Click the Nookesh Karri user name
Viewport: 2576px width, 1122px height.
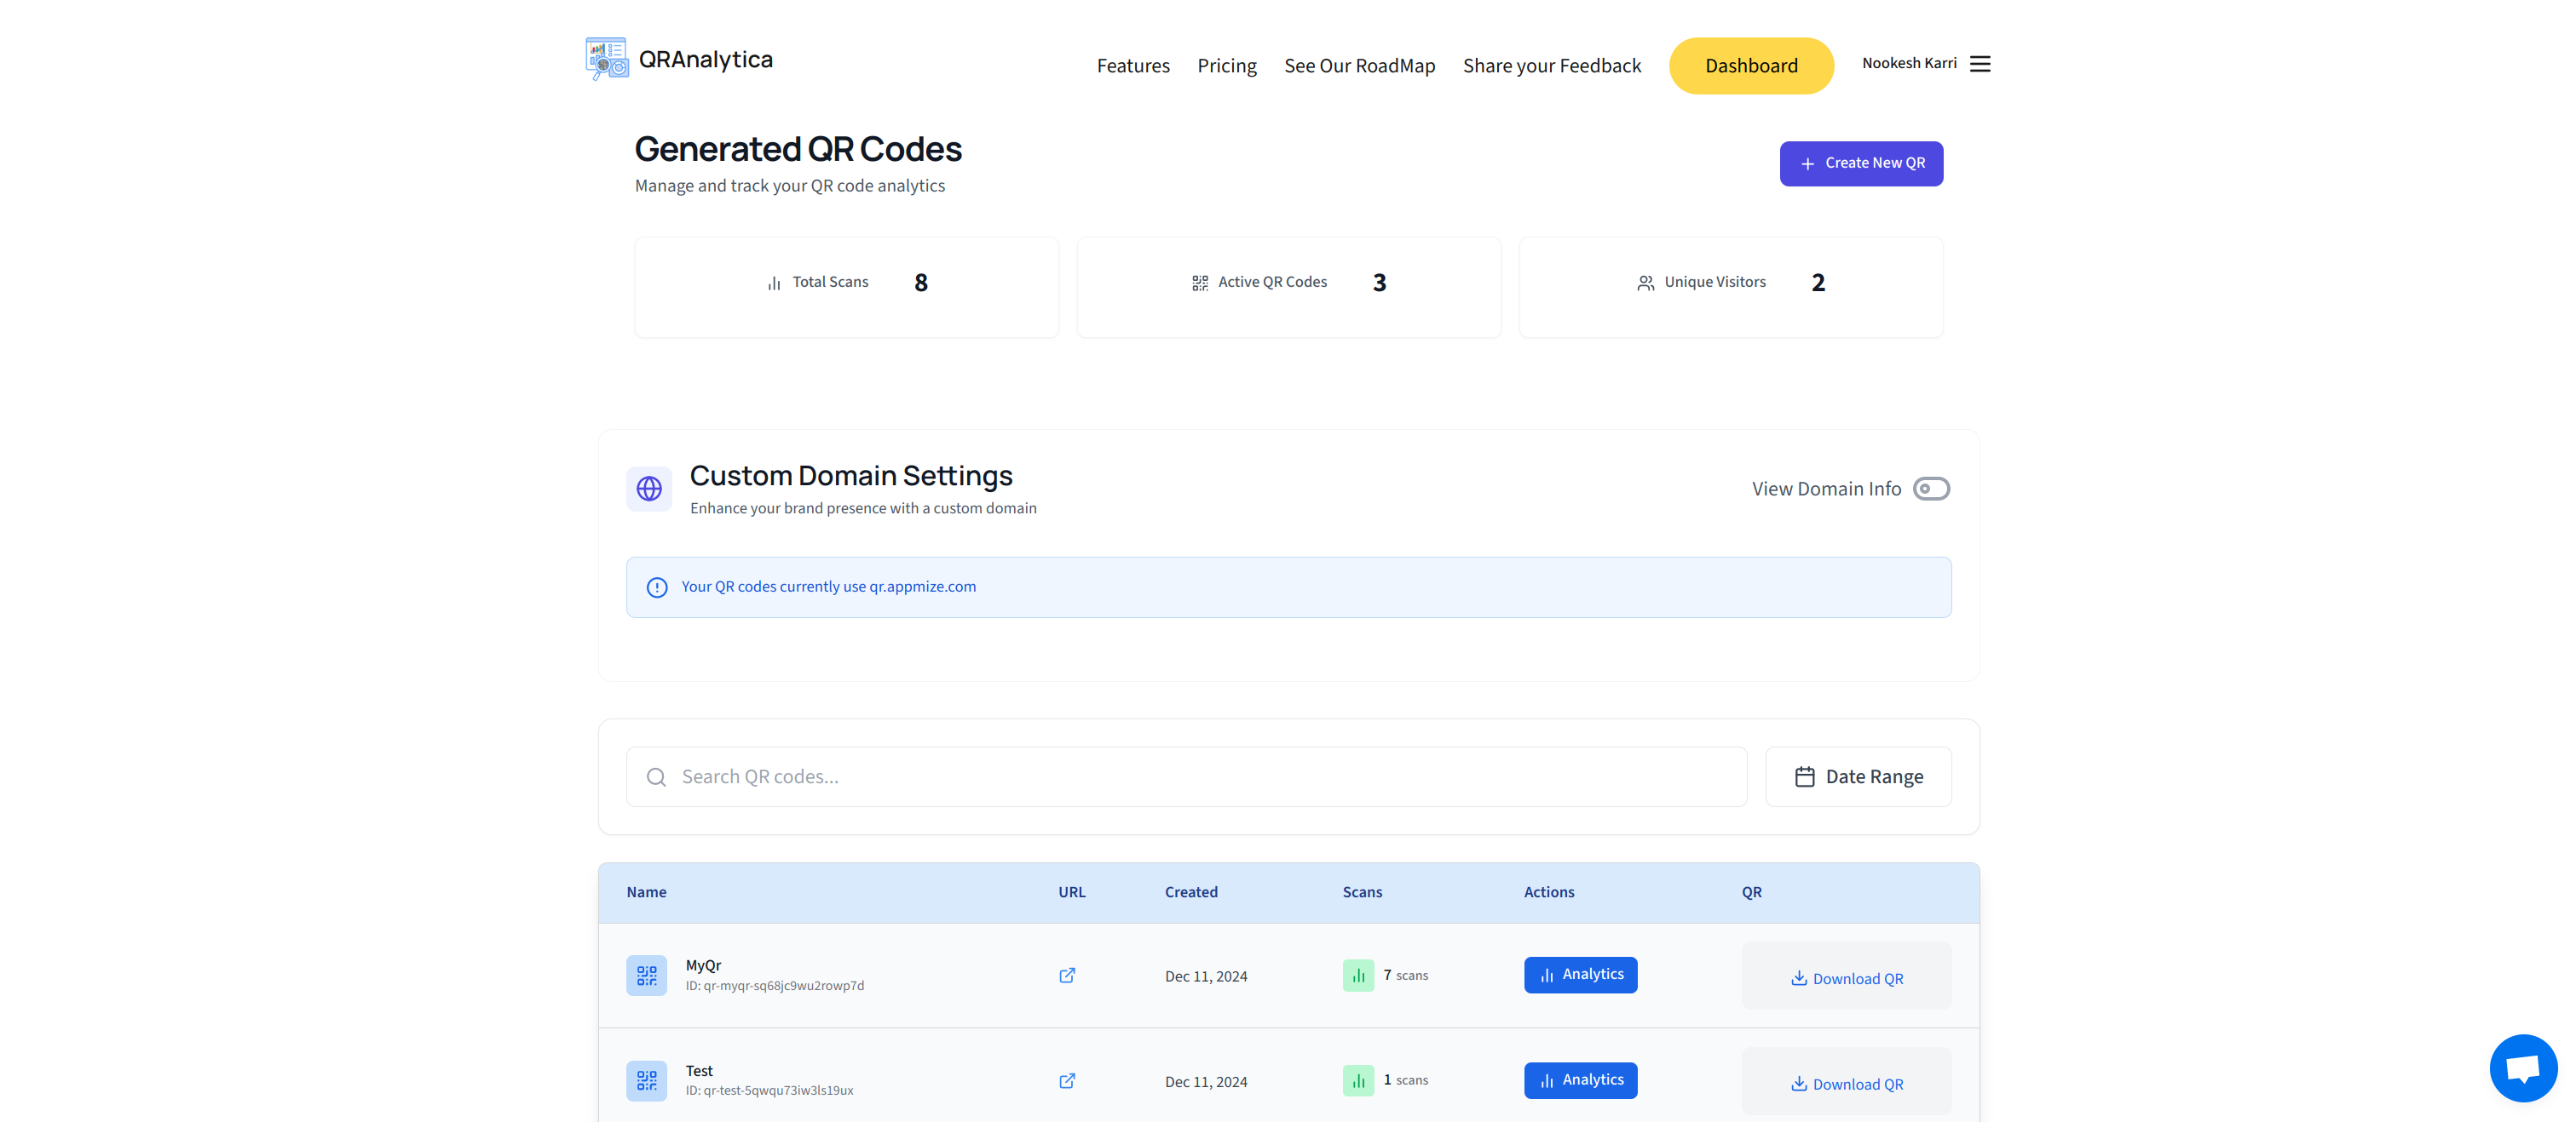[1909, 63]
